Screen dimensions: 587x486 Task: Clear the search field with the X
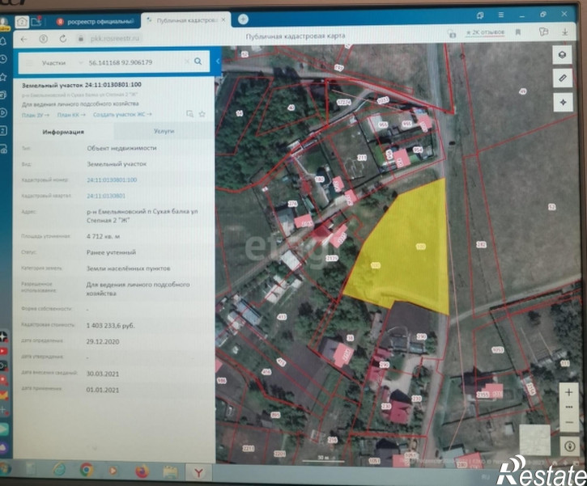[x=187, y=61]
